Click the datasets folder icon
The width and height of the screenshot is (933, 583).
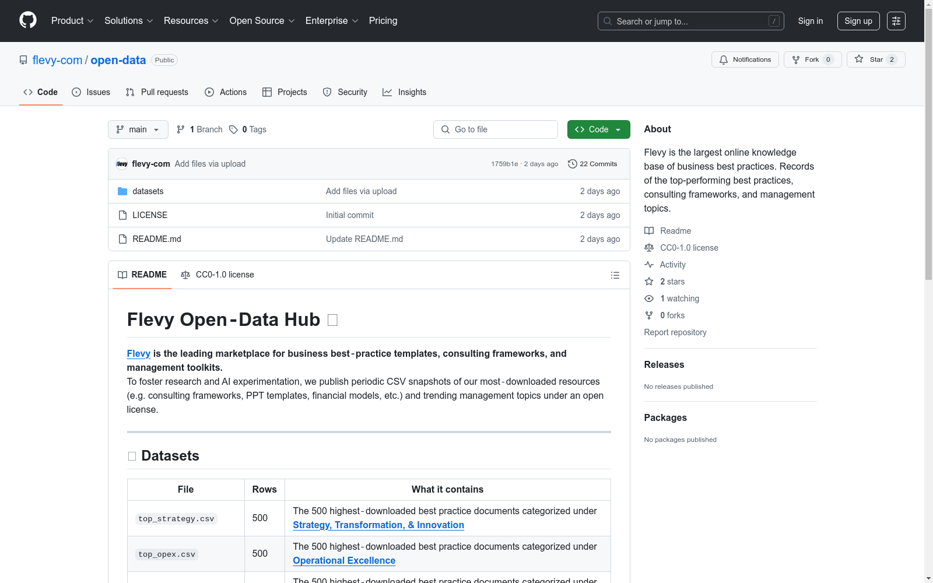pyautogui.click(x=122, y=191)
